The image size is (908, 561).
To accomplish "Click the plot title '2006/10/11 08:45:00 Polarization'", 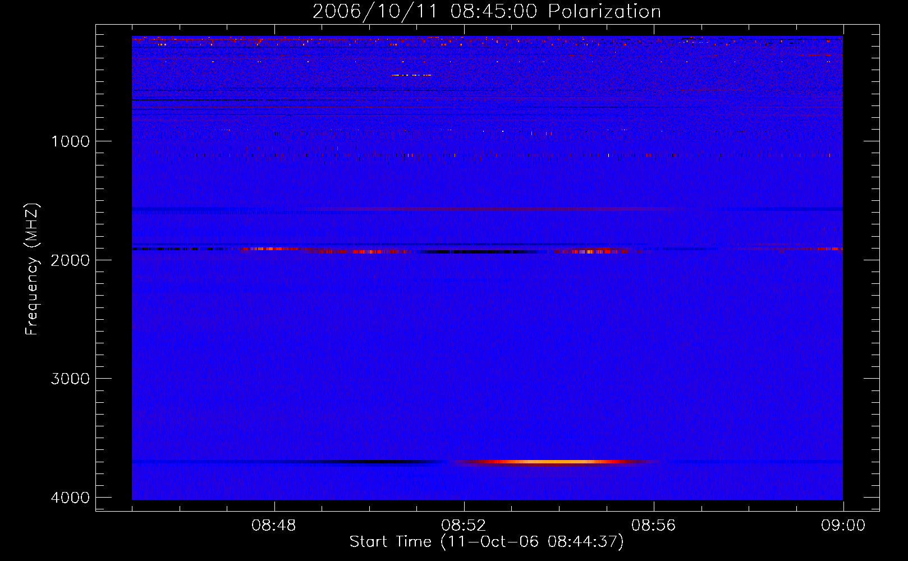I will pyautogui.click(x=487, y=12).
